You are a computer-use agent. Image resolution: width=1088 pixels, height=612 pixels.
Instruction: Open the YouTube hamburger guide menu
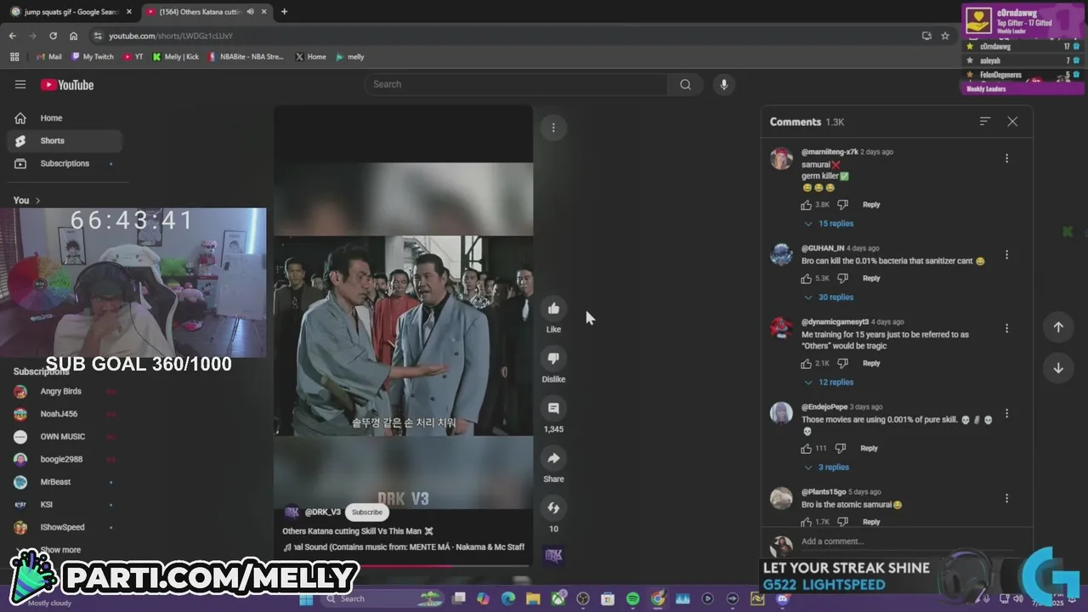[20, 84]
